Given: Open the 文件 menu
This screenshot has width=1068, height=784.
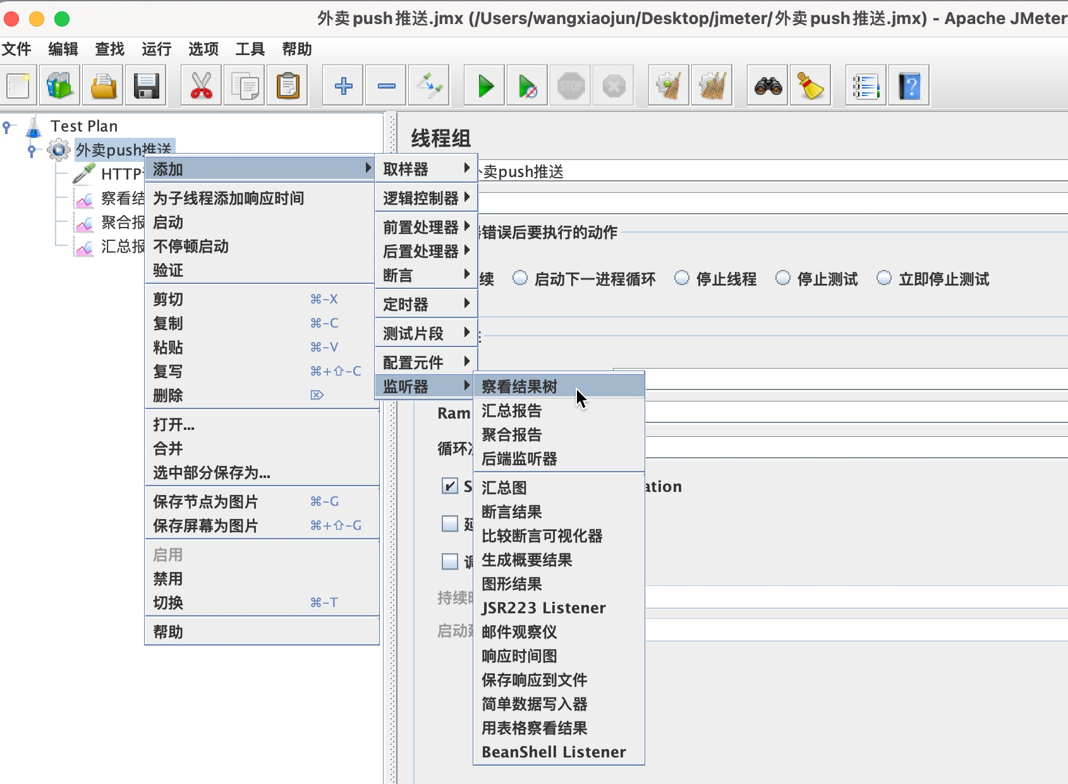Looking at the screenshot, I should (x=16, y=49).
